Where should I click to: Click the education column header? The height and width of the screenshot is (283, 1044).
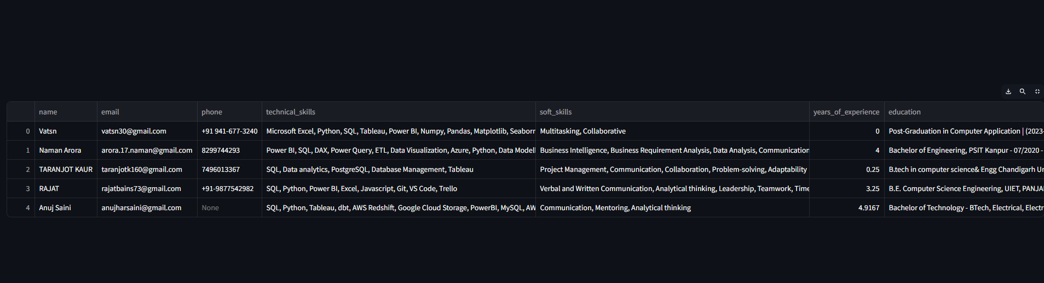[964, 112]
